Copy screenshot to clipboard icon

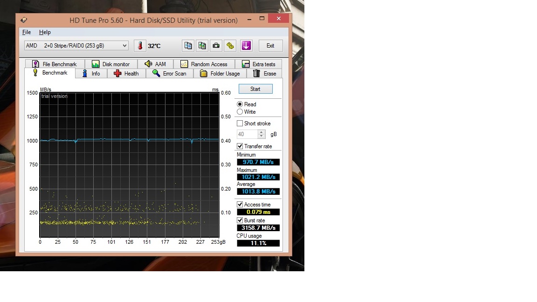[x=202, y=46]
